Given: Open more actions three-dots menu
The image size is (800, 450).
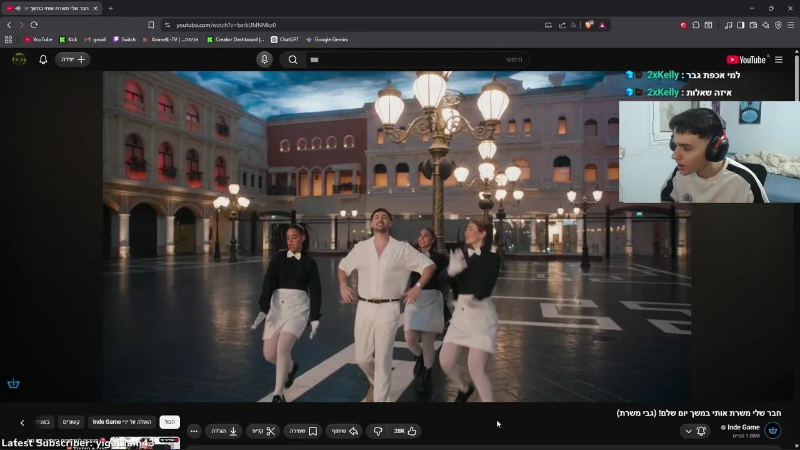Looking at the screenshot, I should pos(194,431).
